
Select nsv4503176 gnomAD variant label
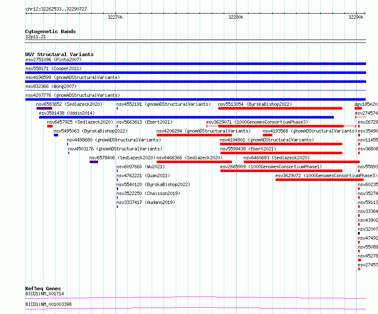[115, 149]
